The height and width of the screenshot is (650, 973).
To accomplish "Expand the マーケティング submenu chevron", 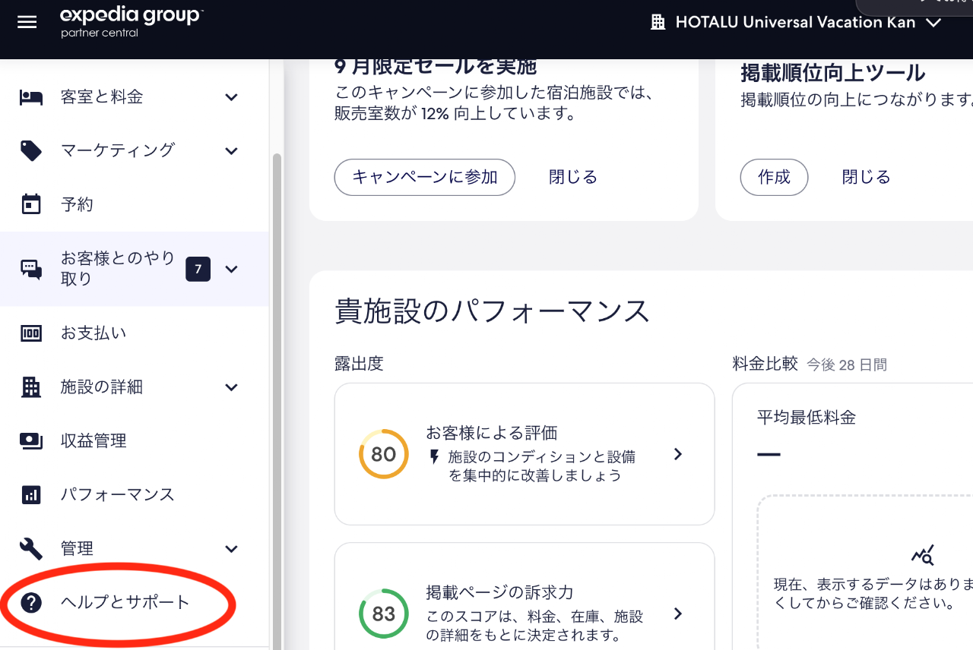I will coord(232,151).
